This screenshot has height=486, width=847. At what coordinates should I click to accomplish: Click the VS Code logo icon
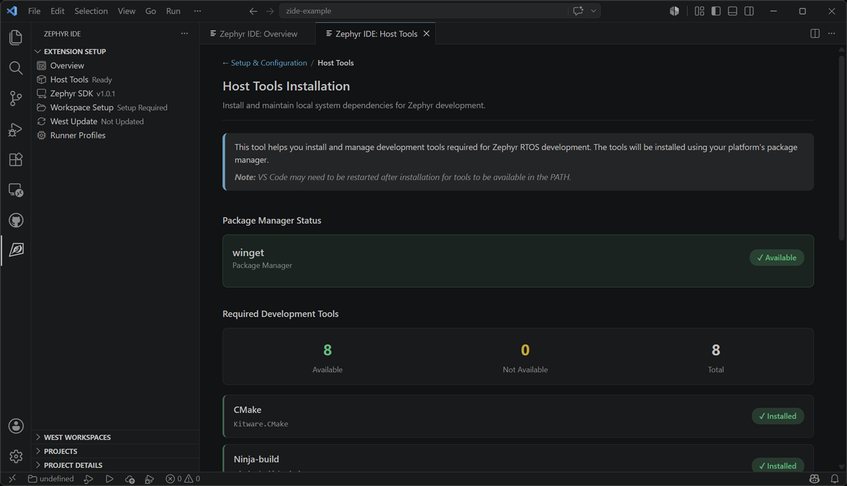[11, 11]
